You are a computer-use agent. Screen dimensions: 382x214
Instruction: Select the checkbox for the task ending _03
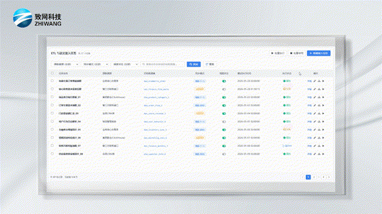click(52, 114)
